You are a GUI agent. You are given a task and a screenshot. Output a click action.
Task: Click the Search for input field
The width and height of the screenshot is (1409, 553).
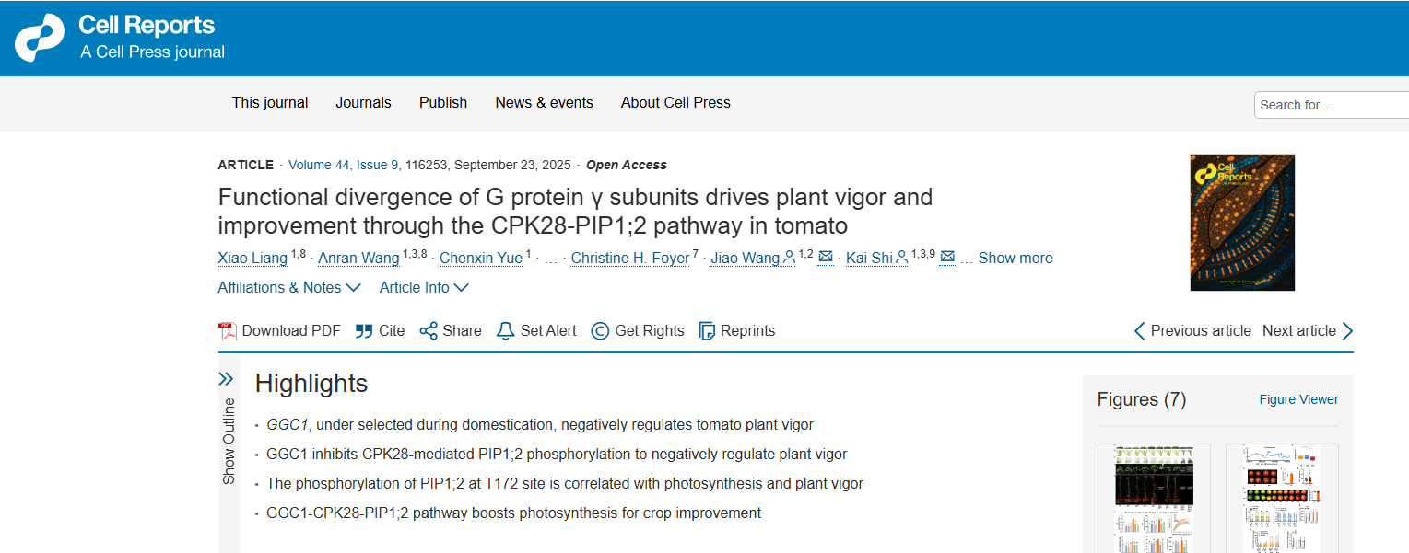pyautogui.click(x=1331, y=105)
